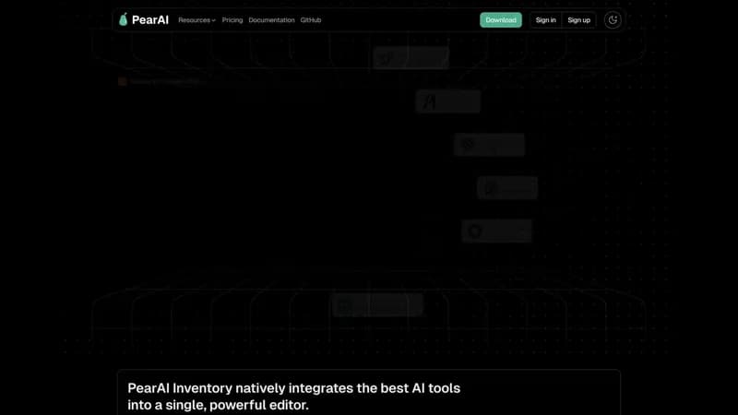This screenshot has height=415, width=738.
Task: Select the PearAI Inventory heading text
Action: click(x=293, y=397)
